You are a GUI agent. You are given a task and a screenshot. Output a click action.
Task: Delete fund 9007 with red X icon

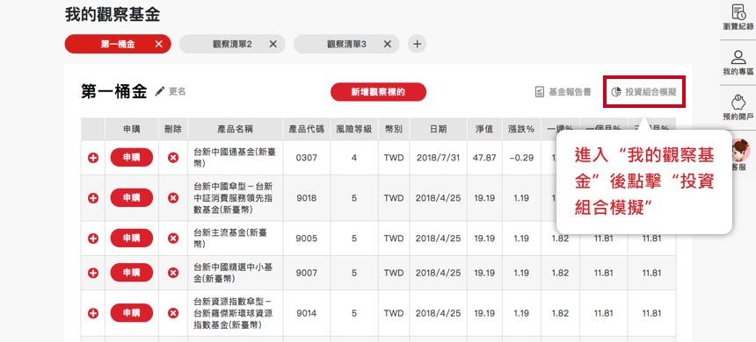tap(173, 273)
